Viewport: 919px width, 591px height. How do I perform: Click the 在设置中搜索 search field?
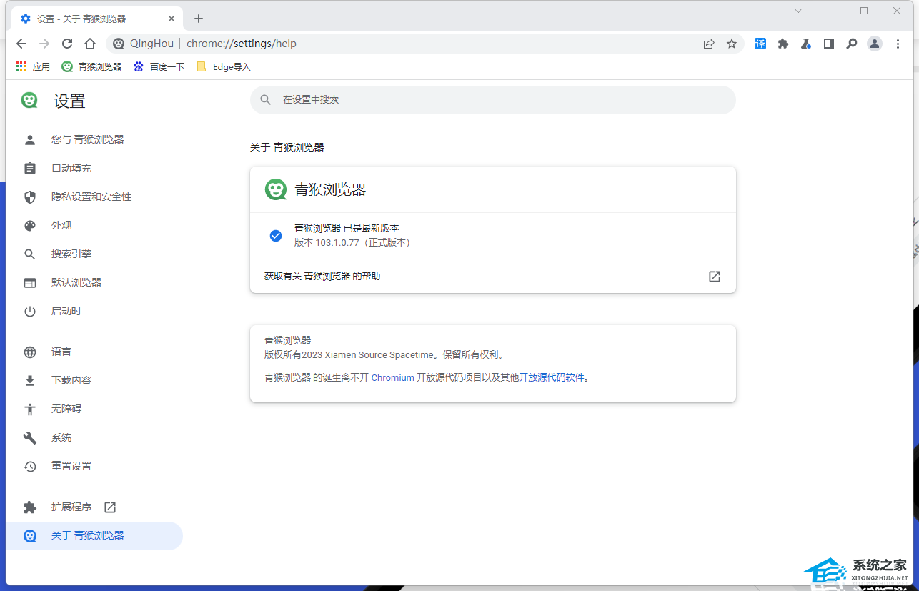pos(493,100)
